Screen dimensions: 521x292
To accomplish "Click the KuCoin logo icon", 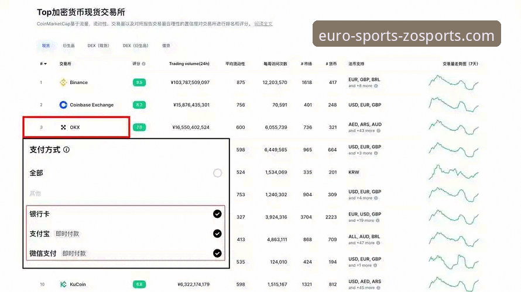I will click(x=63, y=284).
